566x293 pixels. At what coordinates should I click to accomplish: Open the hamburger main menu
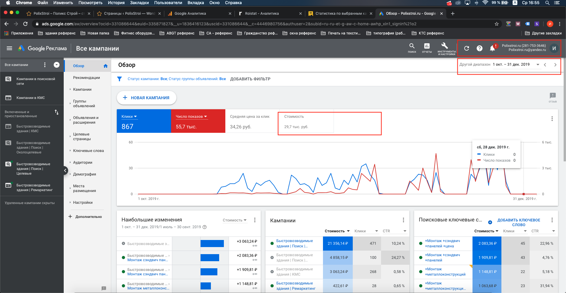(9, 48)
